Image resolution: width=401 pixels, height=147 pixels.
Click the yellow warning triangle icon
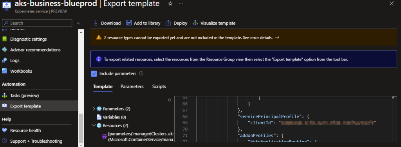(99, 38)
